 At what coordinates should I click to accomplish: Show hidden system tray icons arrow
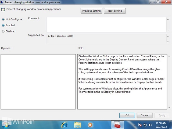tap(135, 125)
